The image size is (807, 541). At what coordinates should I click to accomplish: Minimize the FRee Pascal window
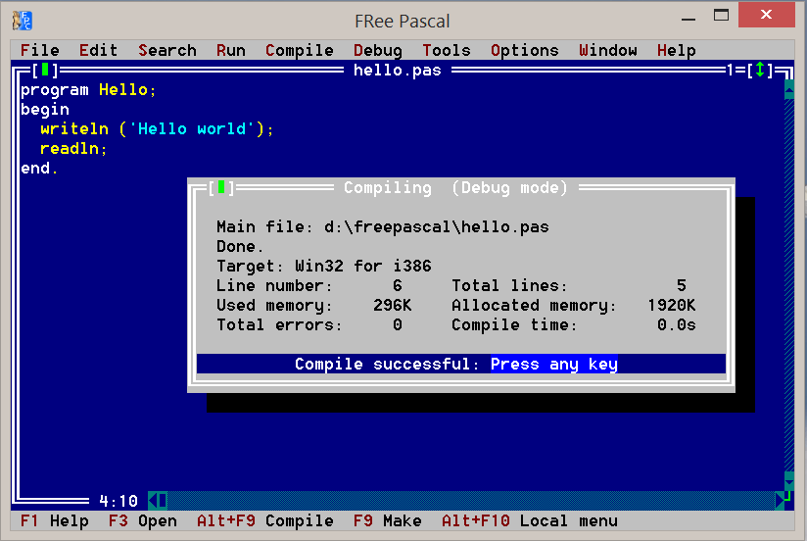point(688,17)
